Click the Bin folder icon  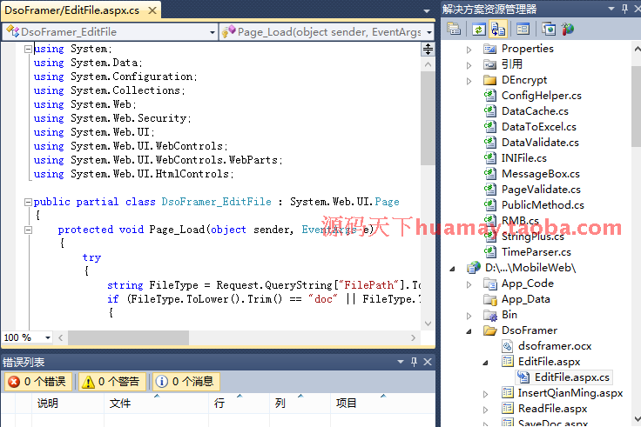[x=489, y=315]
